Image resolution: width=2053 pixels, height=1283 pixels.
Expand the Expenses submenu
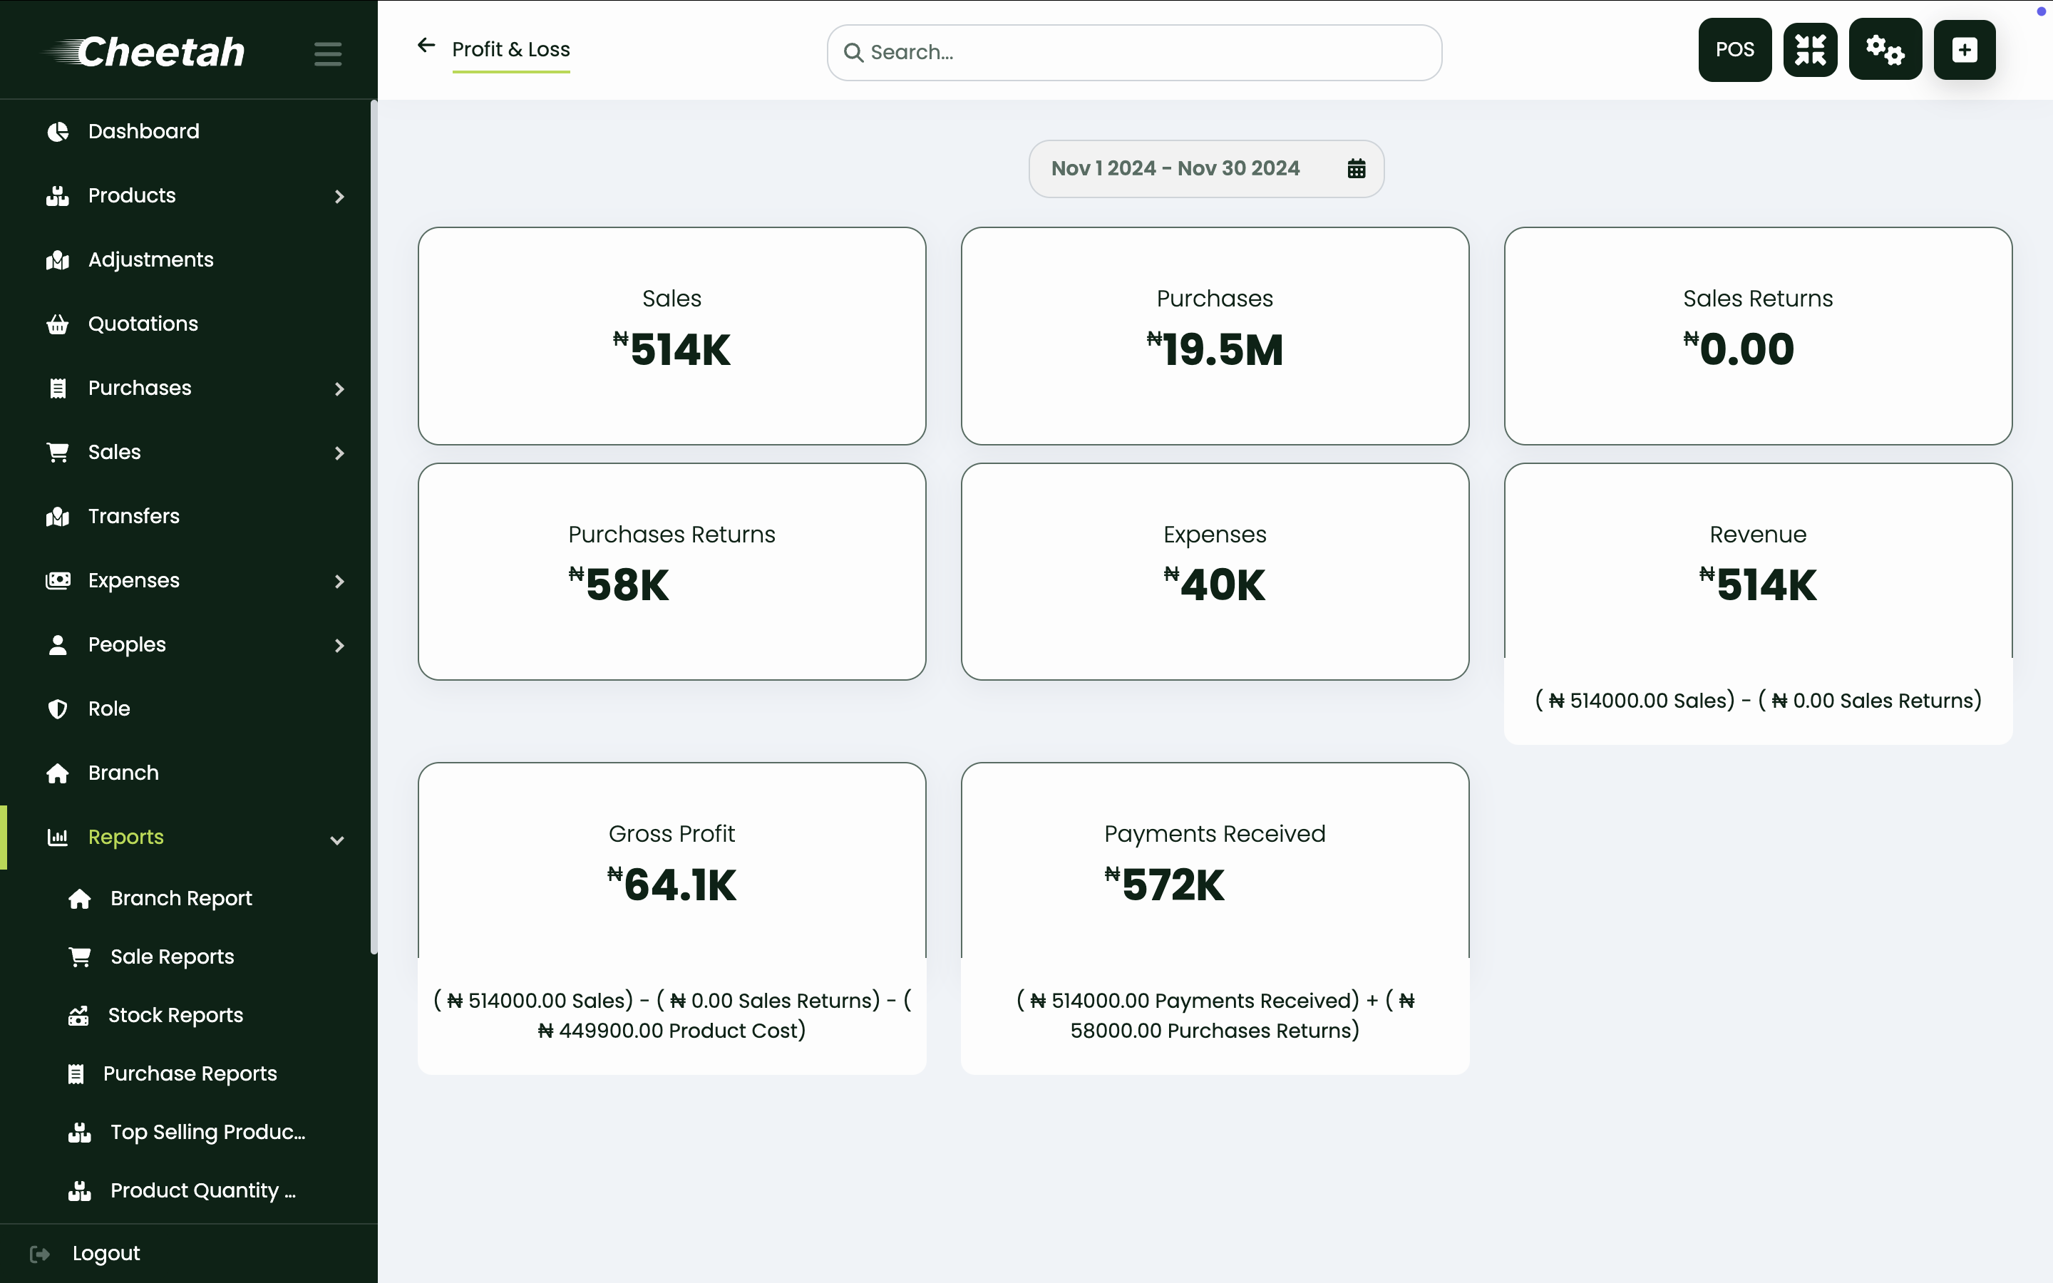click(x=339, y=581)
